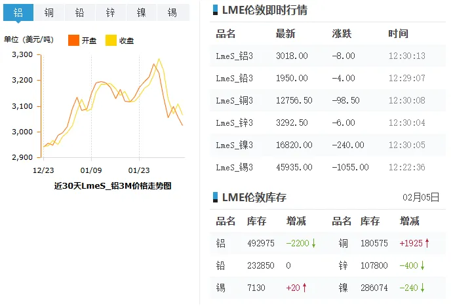Click the 单位 (美元/吨) unit label
Screen dimensions: 453x306
click(29, 39)
